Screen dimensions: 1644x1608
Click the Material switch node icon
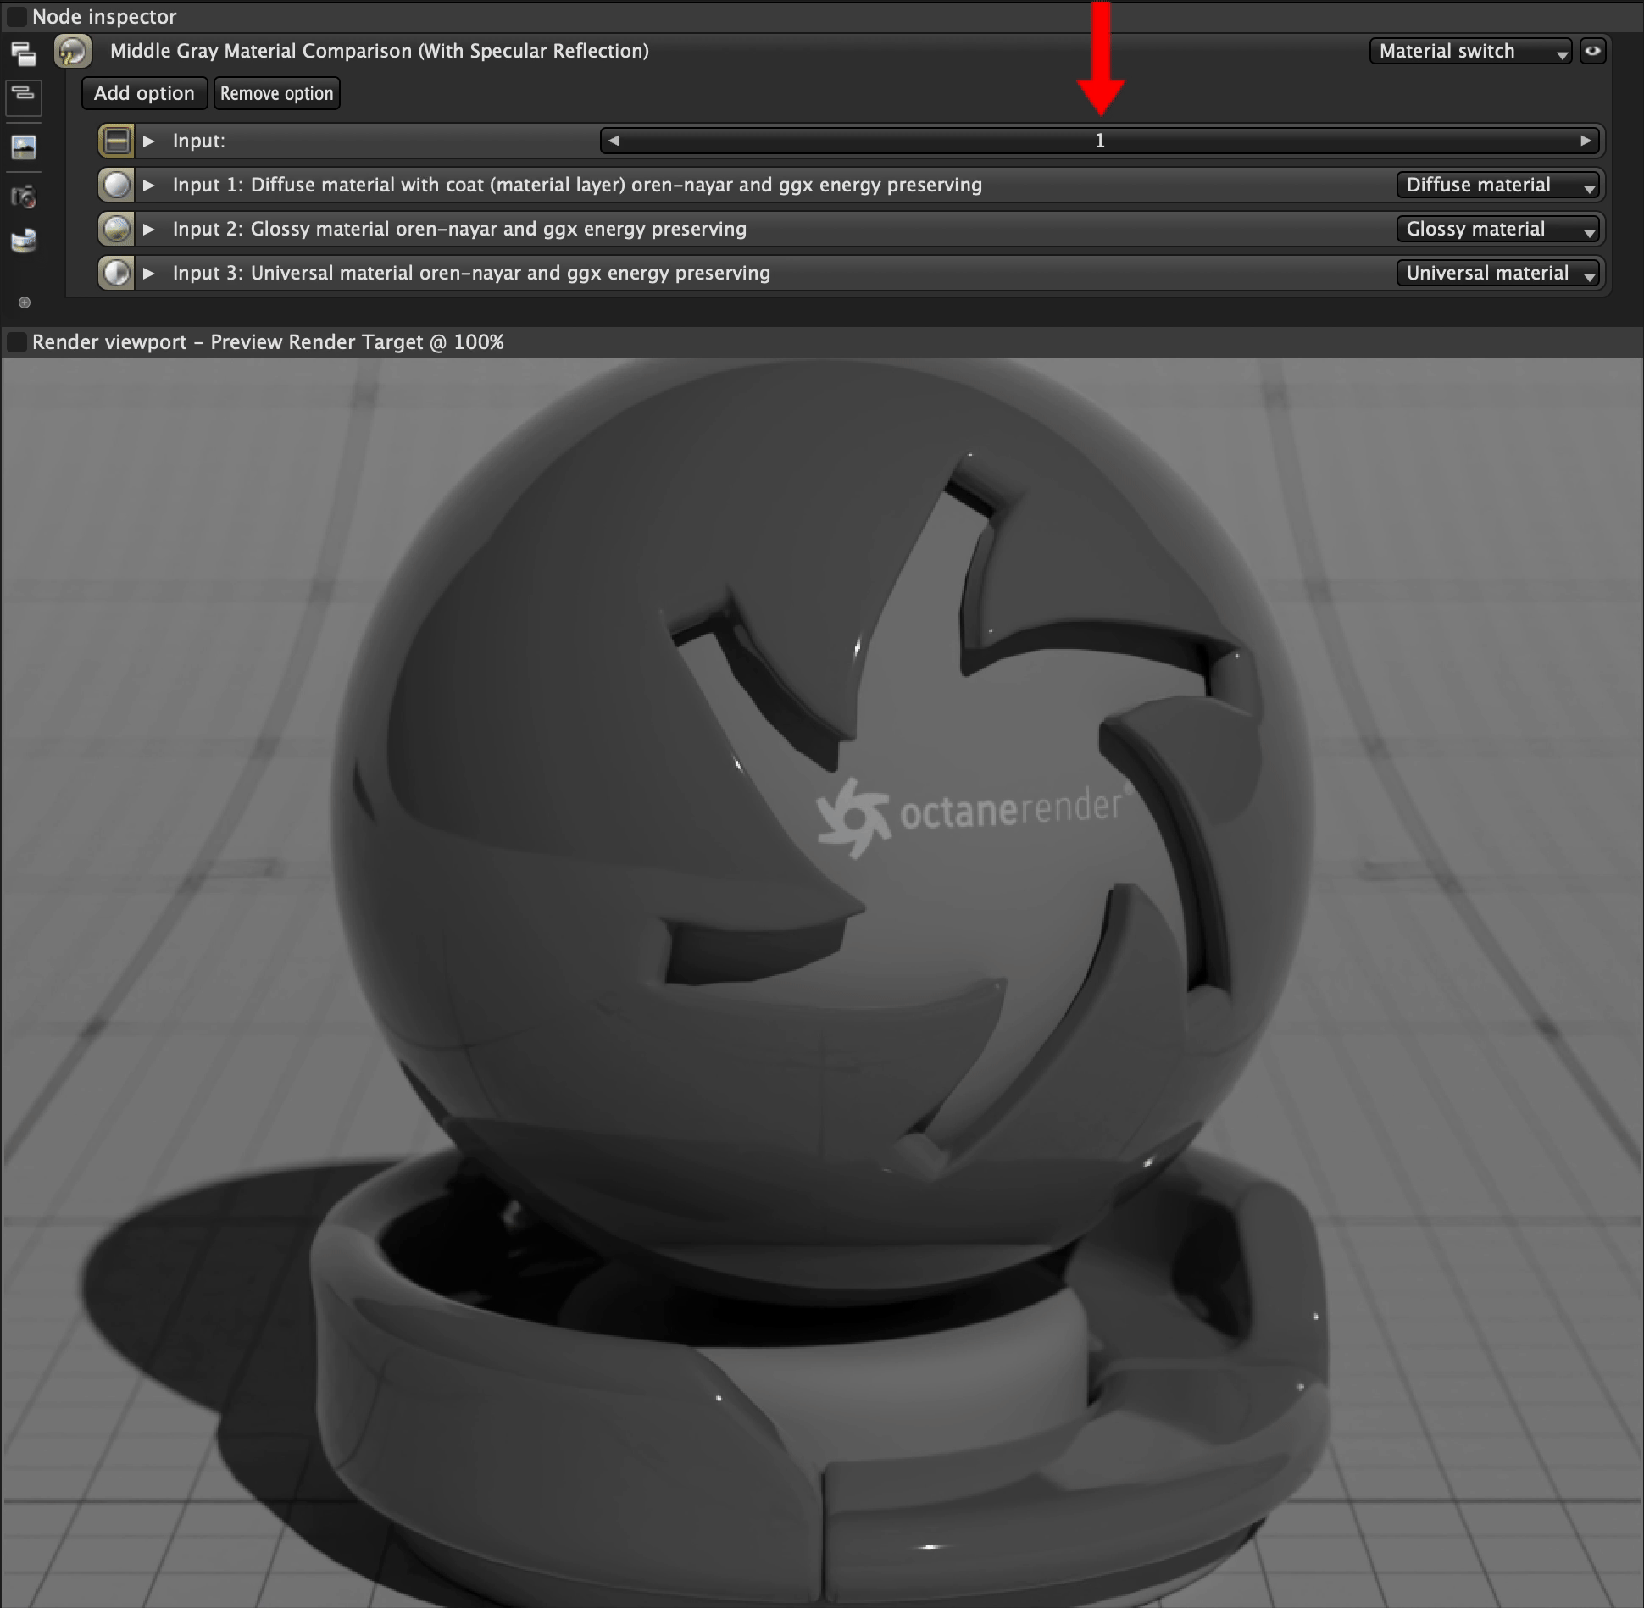[73, 51]
